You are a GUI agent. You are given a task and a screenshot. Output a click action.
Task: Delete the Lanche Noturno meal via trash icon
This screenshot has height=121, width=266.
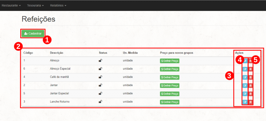(251, 102)
